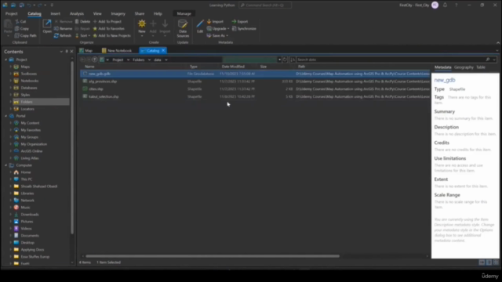
Task: Click the Delete button in Organize group
Action: pyautogui.click(x=82, y=21)
